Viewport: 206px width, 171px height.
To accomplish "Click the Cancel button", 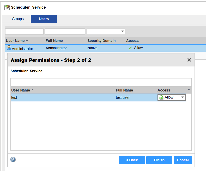I will point(183,160).
